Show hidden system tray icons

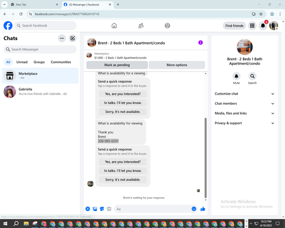(x=251, y=223)
